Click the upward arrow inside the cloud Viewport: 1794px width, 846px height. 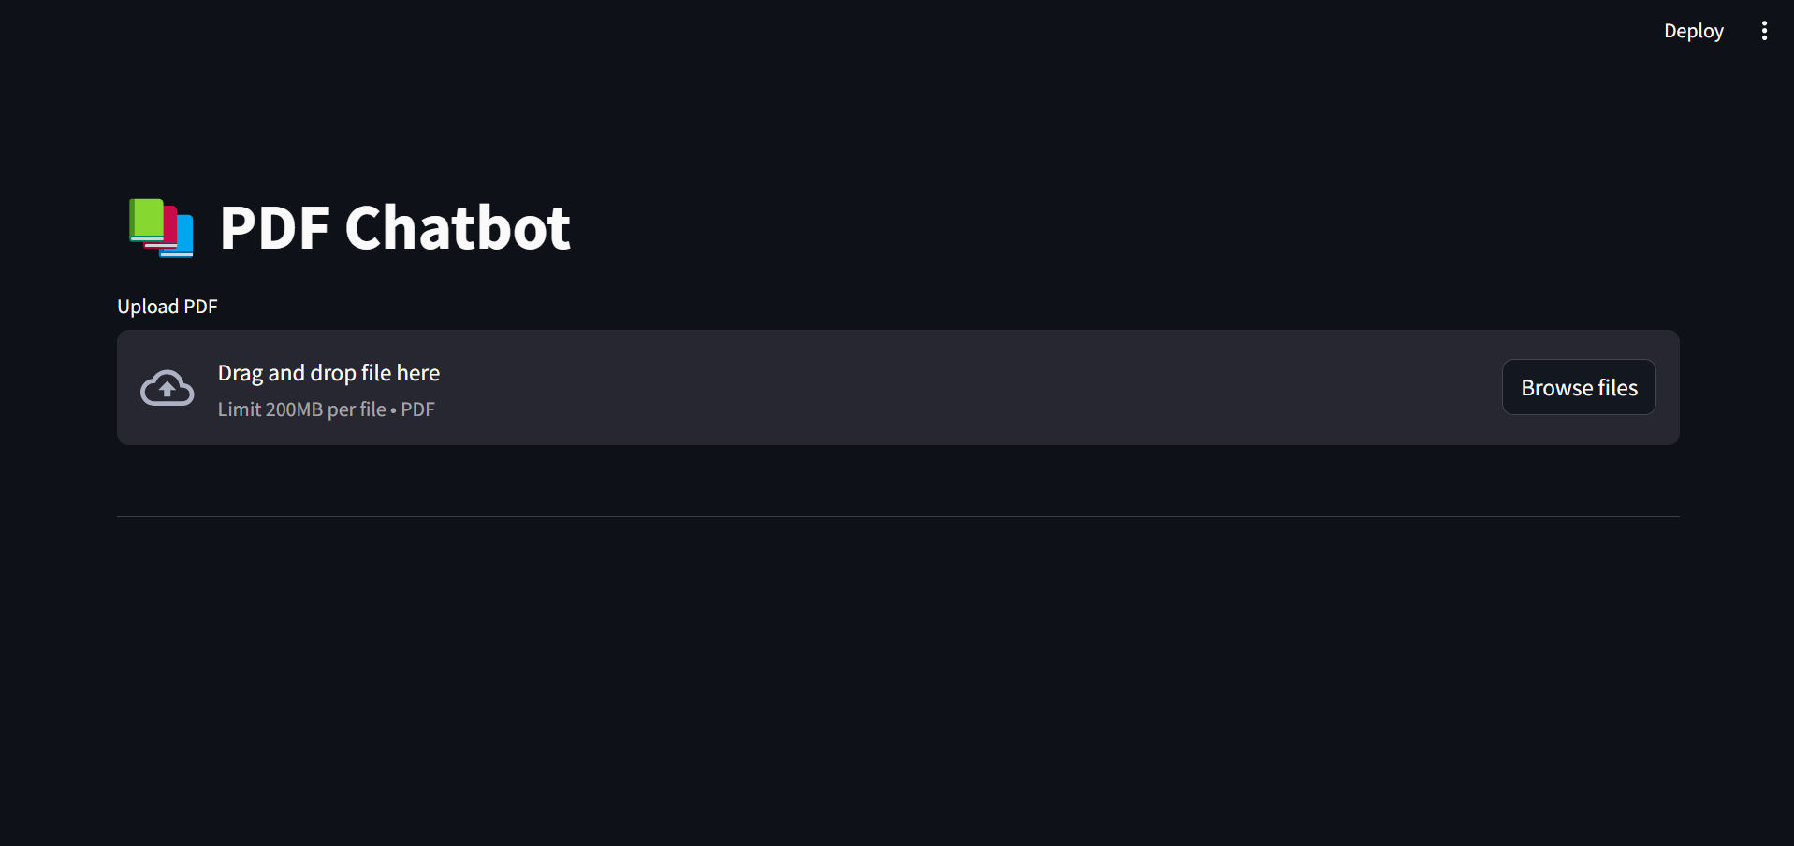167,389
